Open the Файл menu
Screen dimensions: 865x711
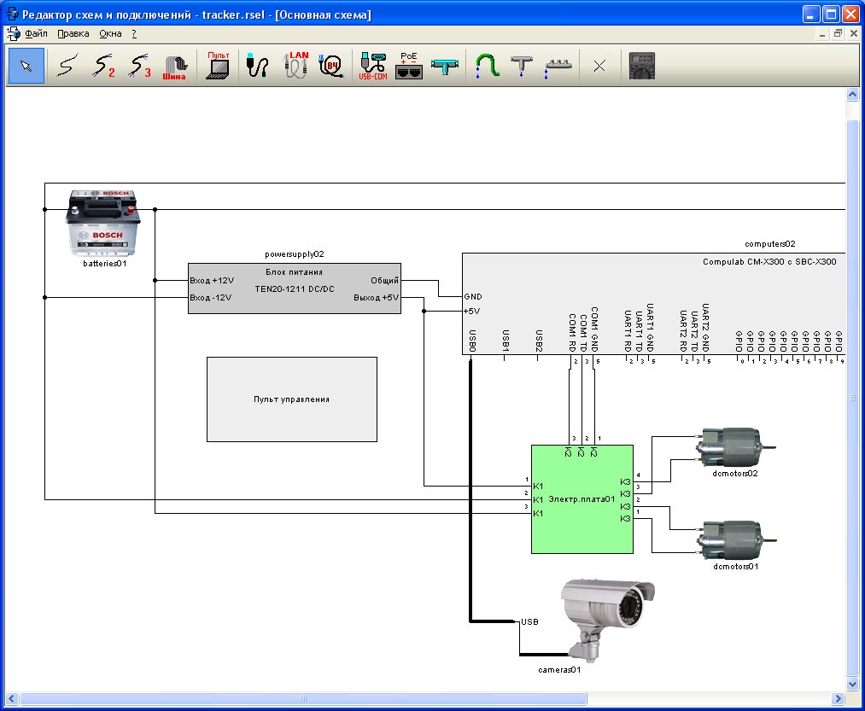click(x=37, y=33)
